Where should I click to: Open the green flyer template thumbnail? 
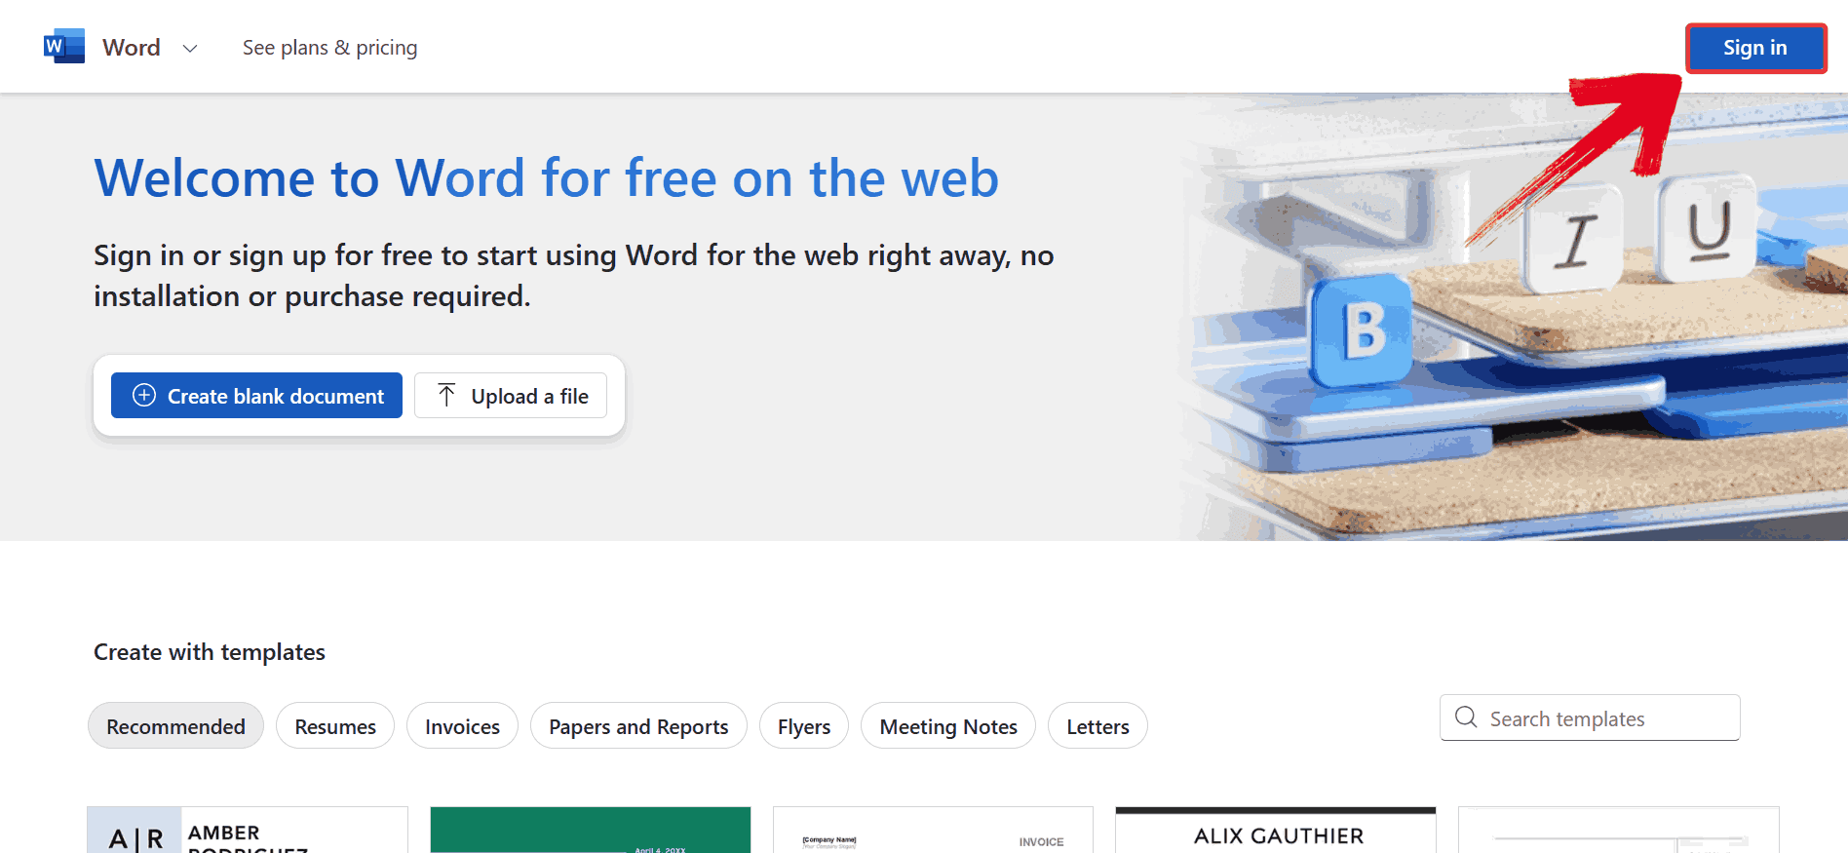[x=591, y=830]
